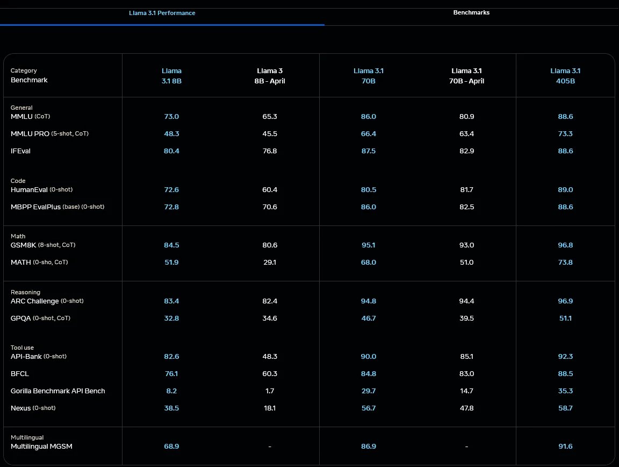Viewport: 619px width, 467px height.
Task: Click the MMLU (CoT) row label
Action: click(x=31, y=117)
